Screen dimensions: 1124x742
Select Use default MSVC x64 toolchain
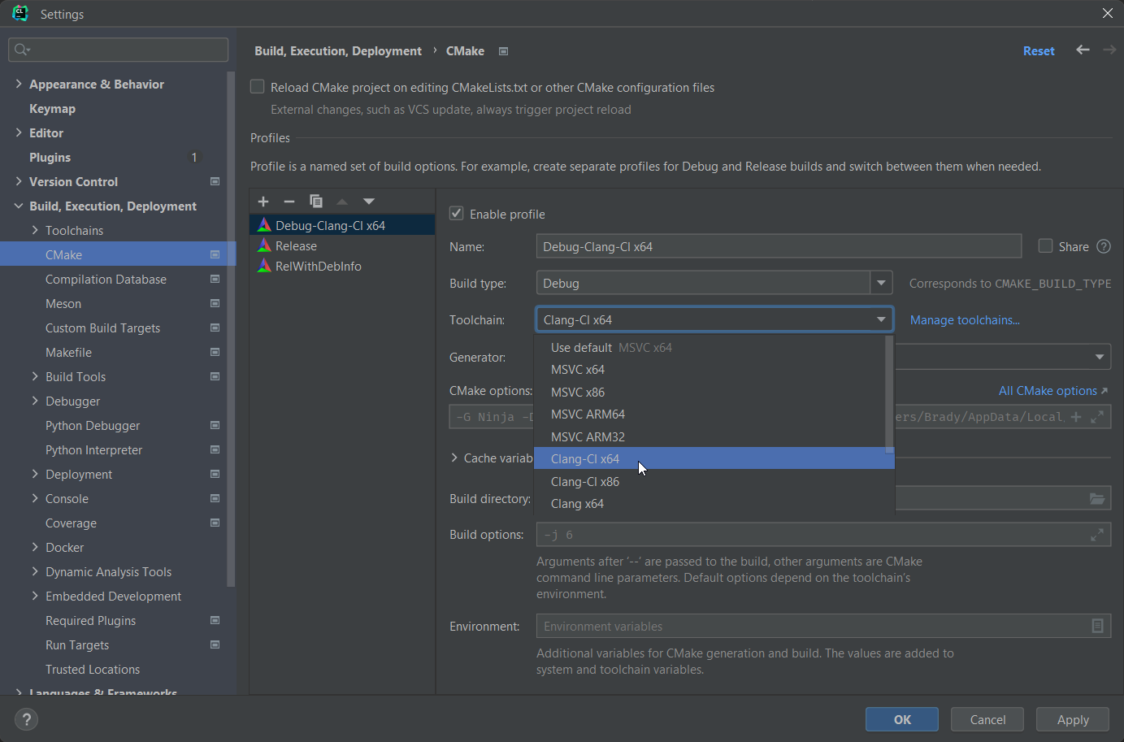click(x=710, y=347)
